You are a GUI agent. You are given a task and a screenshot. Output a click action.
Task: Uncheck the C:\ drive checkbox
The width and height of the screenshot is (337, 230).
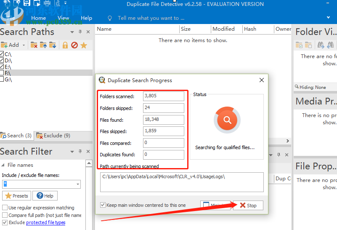pos(2,54)
